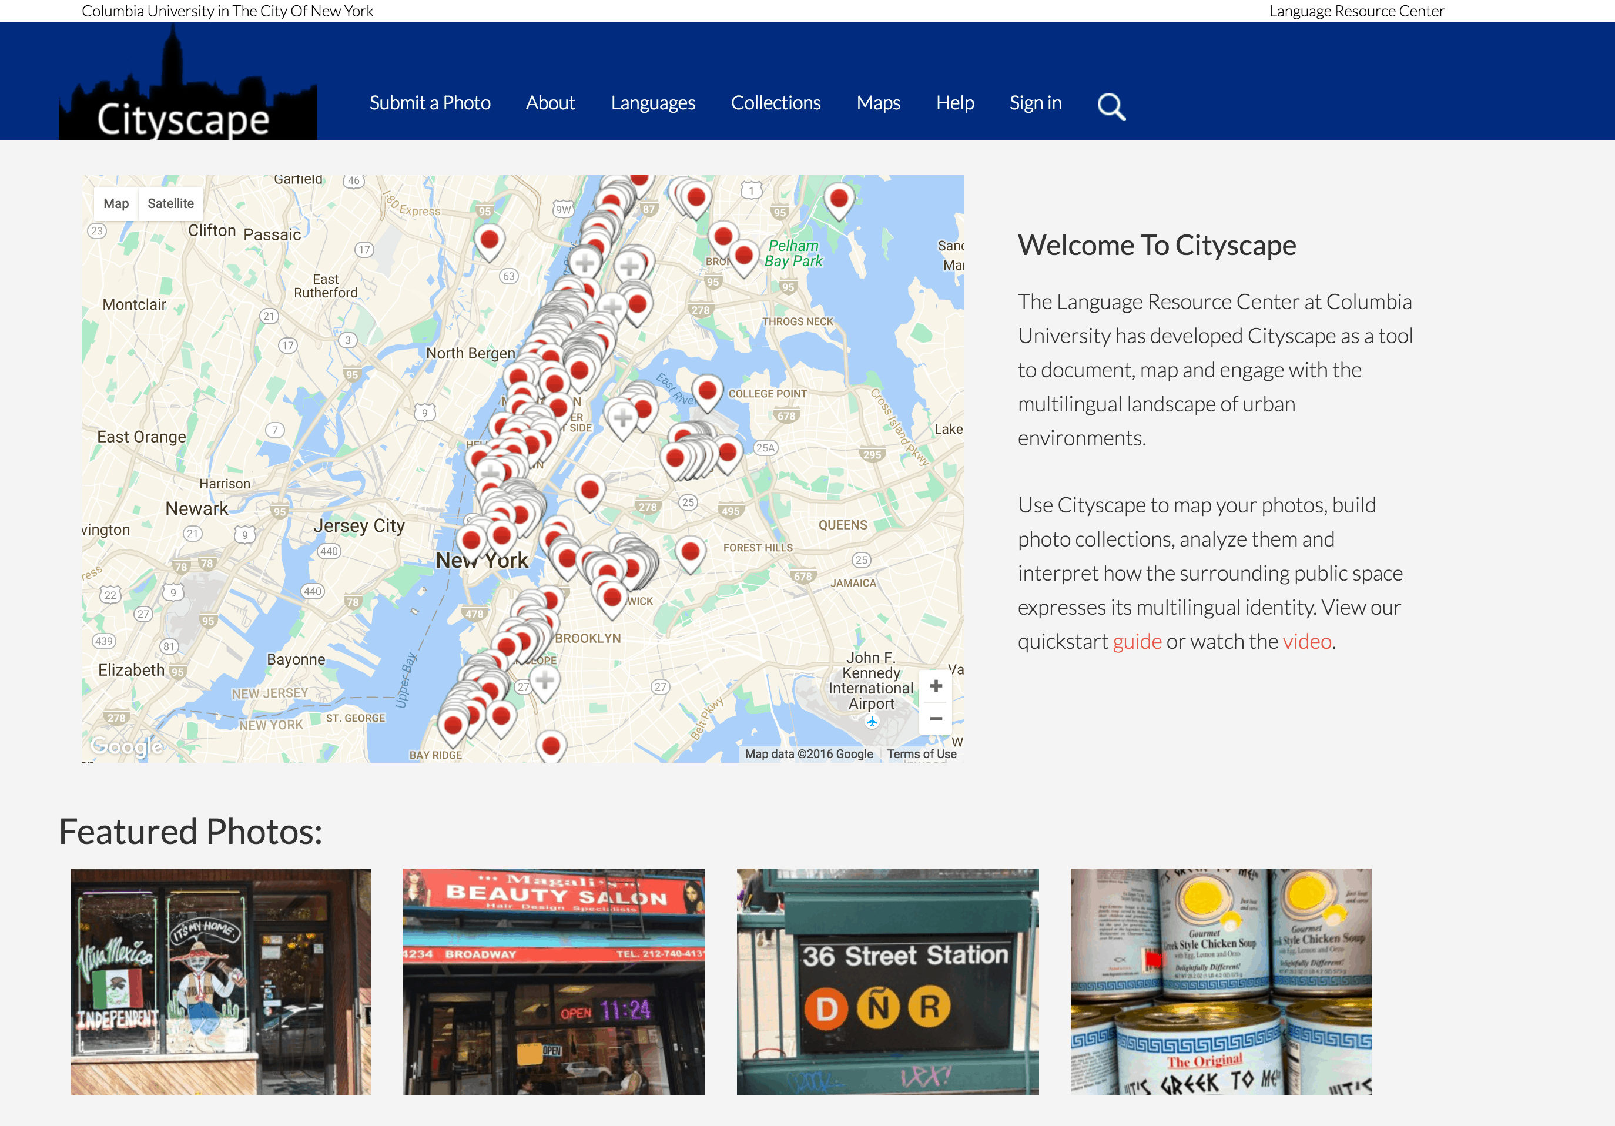Open Submit a Photo page

(x=430, y=103)
